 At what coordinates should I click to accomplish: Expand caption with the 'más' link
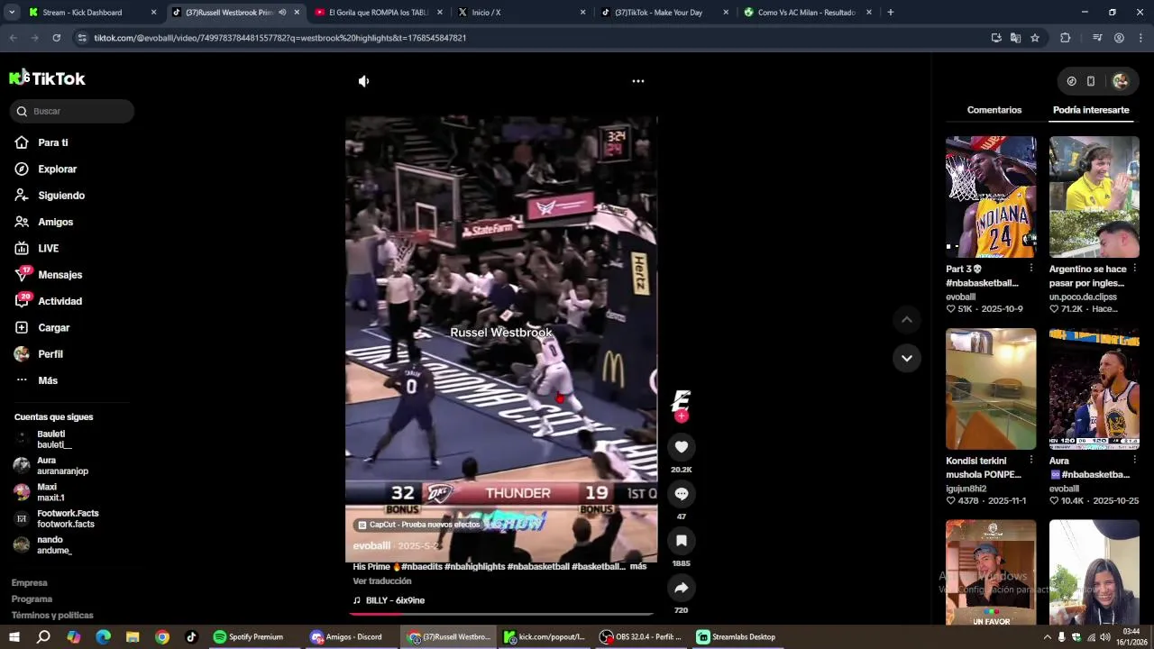click(638, 567)
